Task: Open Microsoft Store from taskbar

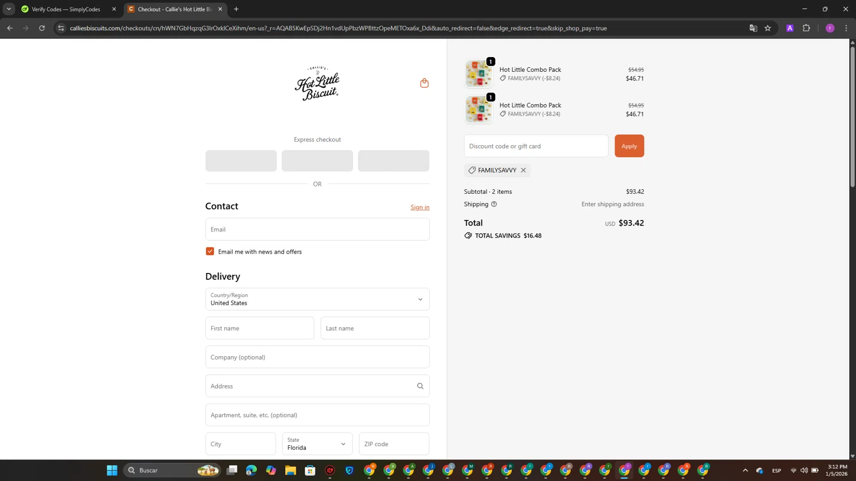Action: point(310,470)
